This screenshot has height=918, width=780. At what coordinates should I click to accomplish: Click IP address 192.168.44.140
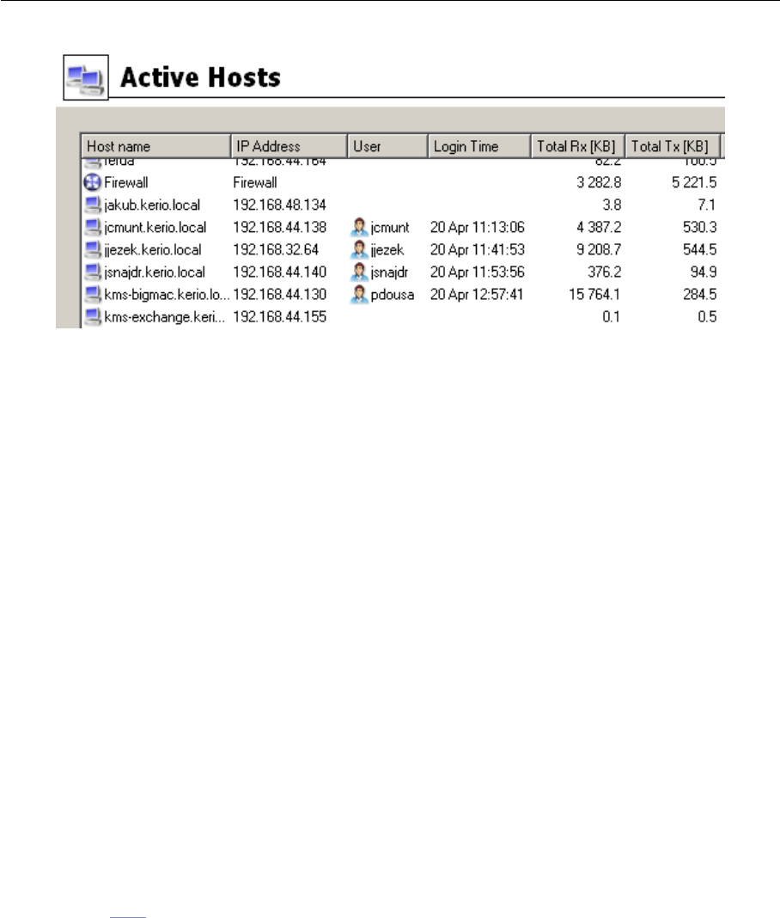[x=280, y=272]
